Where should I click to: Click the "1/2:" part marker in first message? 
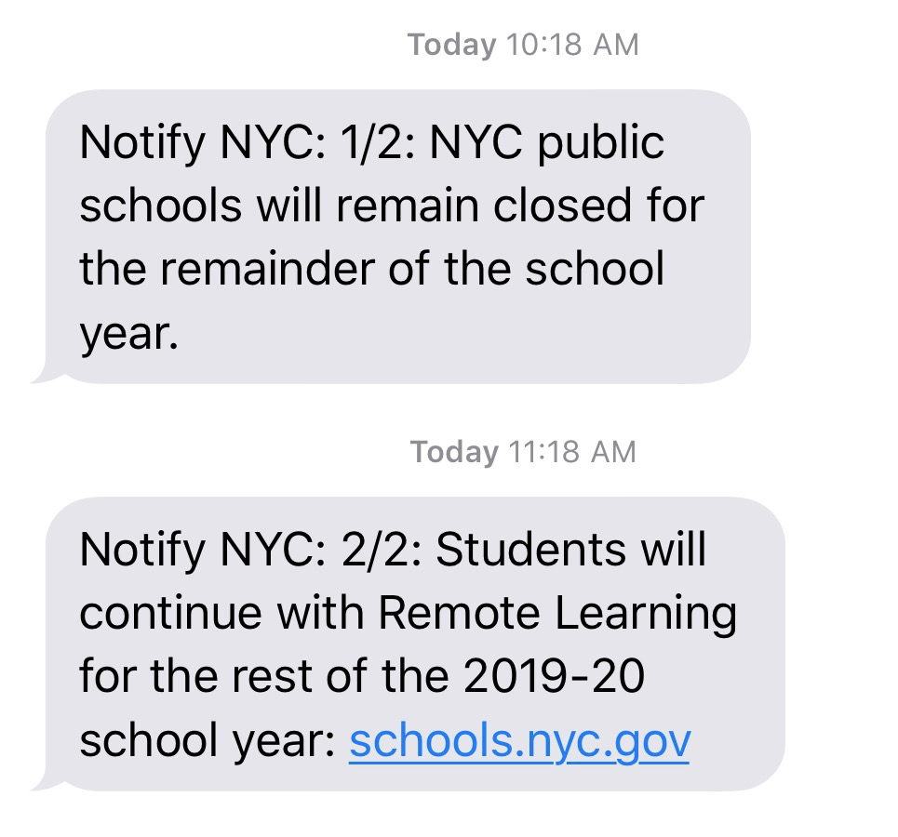click(x=378, y=142)
